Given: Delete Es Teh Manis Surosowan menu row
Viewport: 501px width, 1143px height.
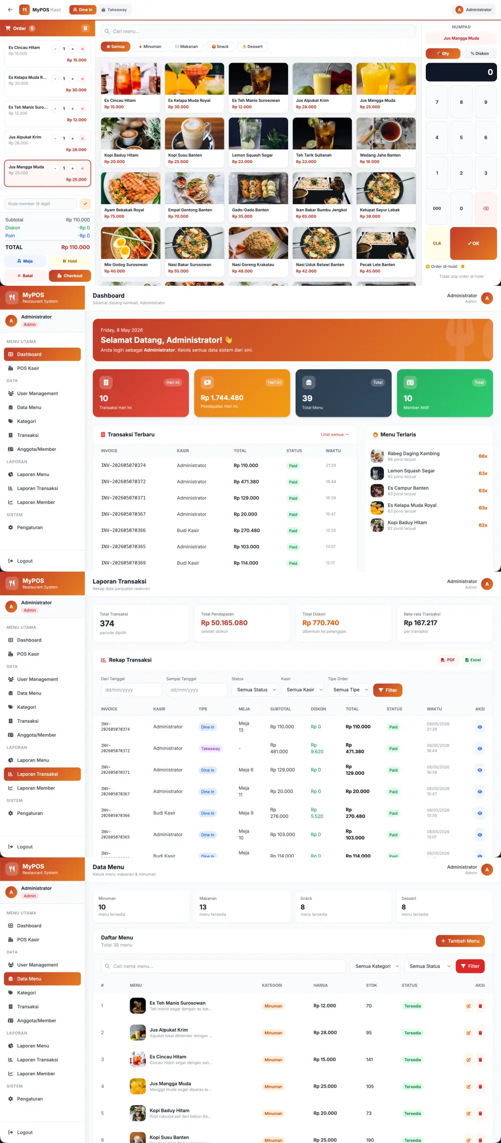Looking at the screenshot, I should click(x=480, y=1006).
